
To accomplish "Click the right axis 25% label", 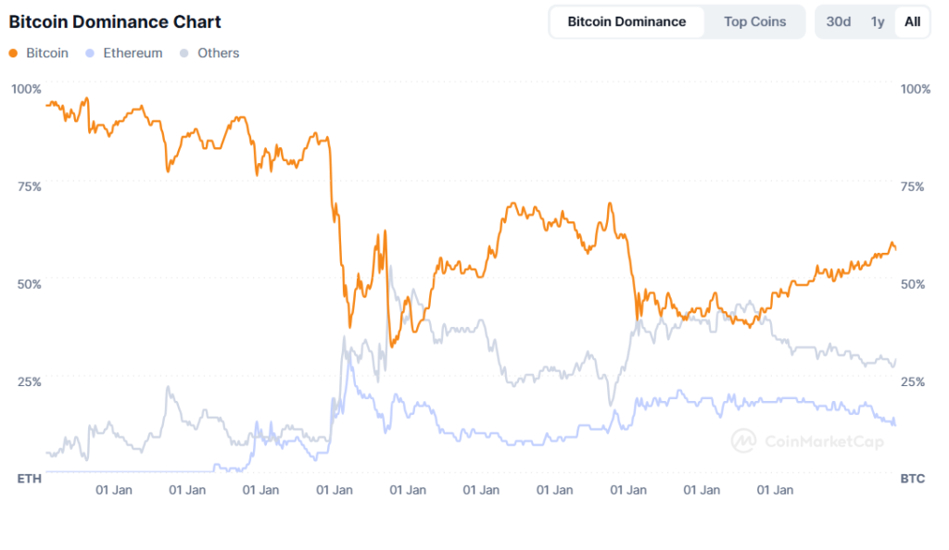I will coord(912,382).
